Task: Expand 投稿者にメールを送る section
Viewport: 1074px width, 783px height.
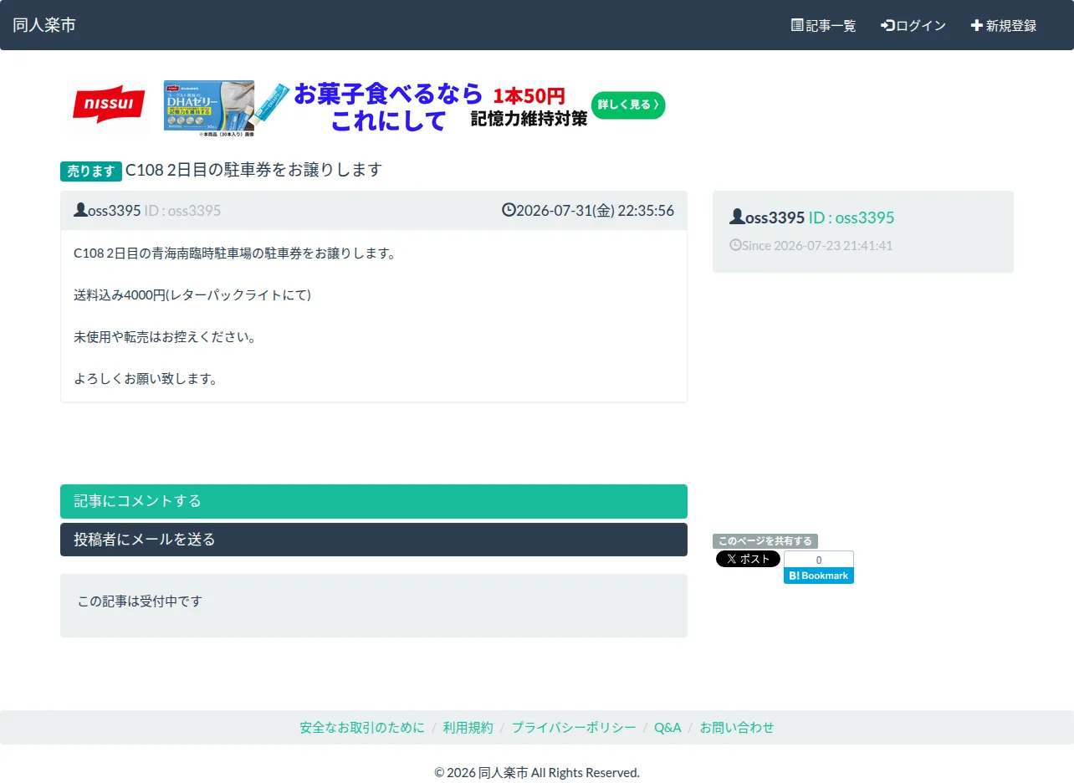Action: (374, 540)
